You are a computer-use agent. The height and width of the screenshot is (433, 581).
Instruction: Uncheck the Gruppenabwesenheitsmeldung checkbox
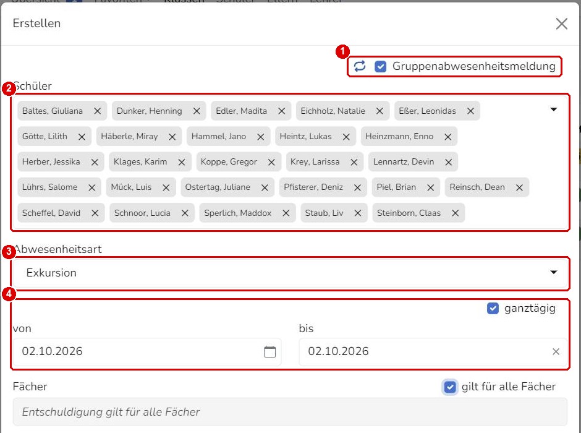pyautogui.click(x=381, y=66)
